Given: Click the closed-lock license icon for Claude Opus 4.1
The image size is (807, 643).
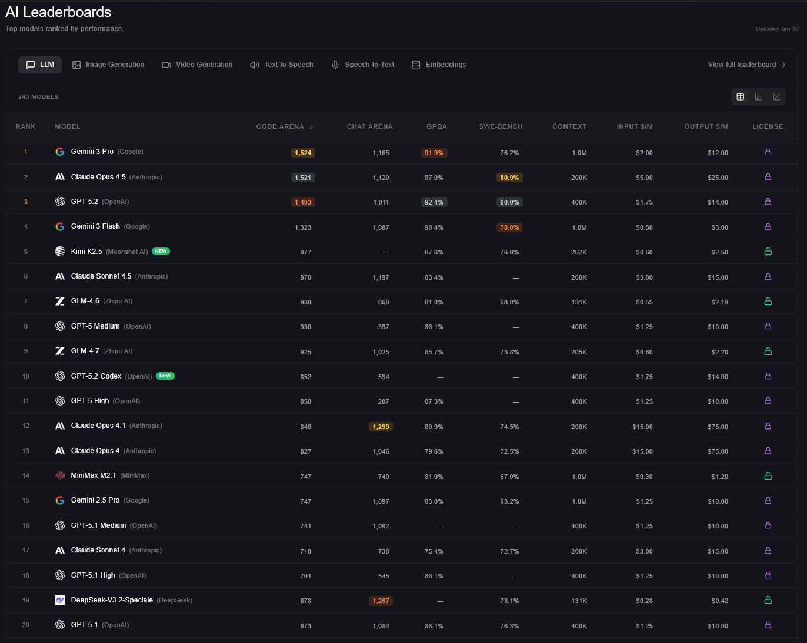Looking at the screenshot, I should [768, 426].
